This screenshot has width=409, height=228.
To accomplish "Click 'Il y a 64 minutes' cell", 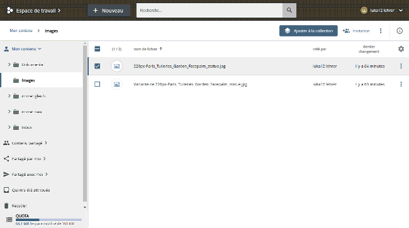I will point(369,66).
